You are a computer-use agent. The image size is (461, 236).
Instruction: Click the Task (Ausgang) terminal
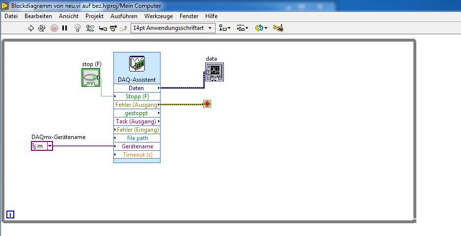136,121
